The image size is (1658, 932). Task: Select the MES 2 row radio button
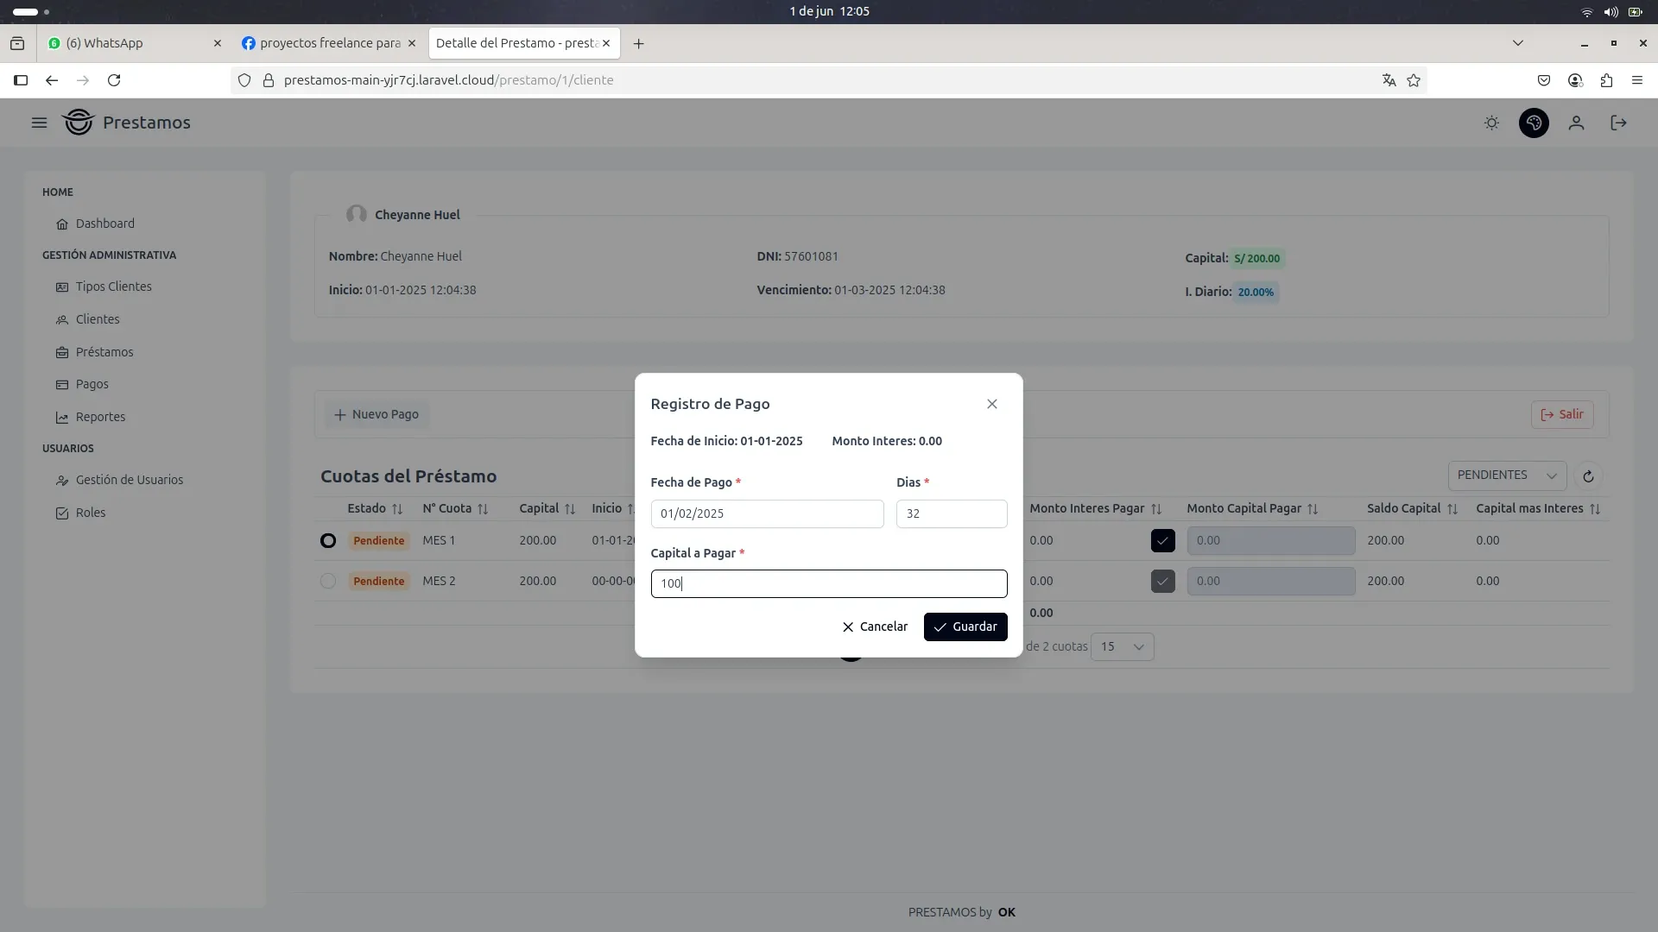pyautogui.click(x=328, y=581)
